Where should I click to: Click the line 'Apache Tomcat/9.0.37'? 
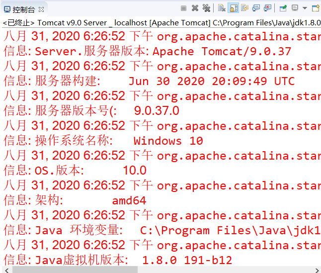222,51
